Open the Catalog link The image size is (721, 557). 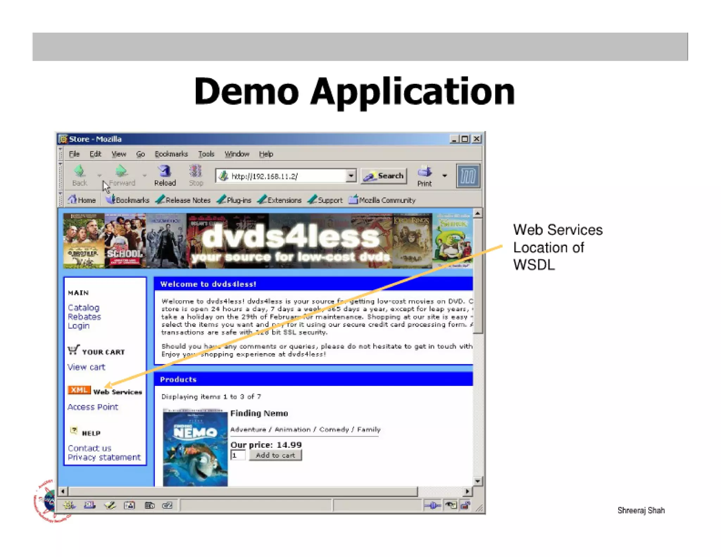(83, 307)
